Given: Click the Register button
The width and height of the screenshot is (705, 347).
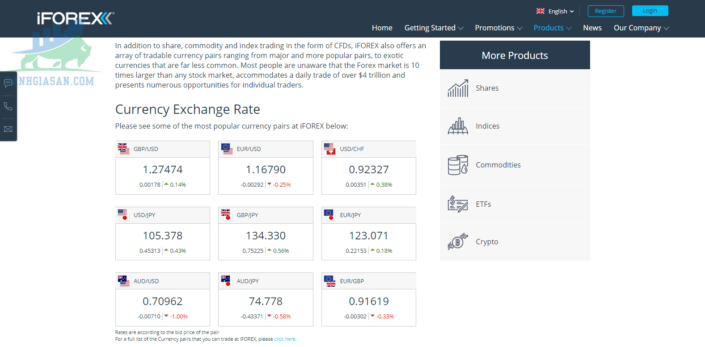Looking at the screenshot, I should coord(606,11).
